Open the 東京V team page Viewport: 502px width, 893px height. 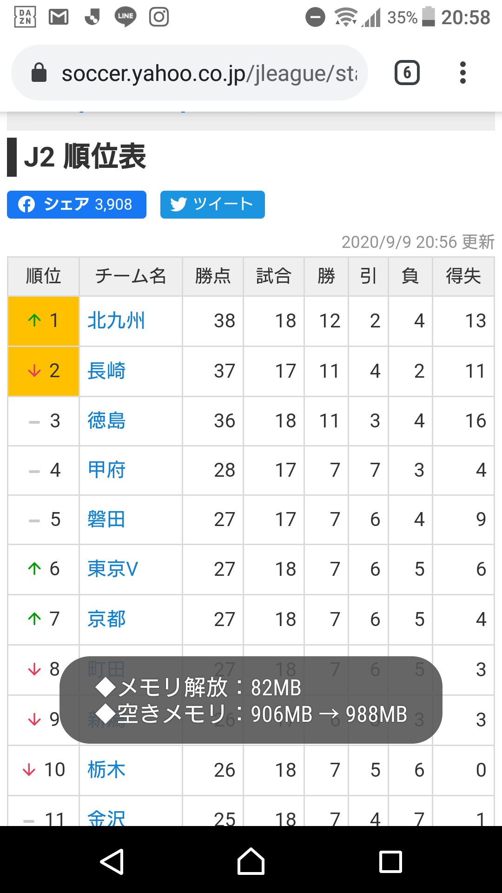click(x=112, y=569)
